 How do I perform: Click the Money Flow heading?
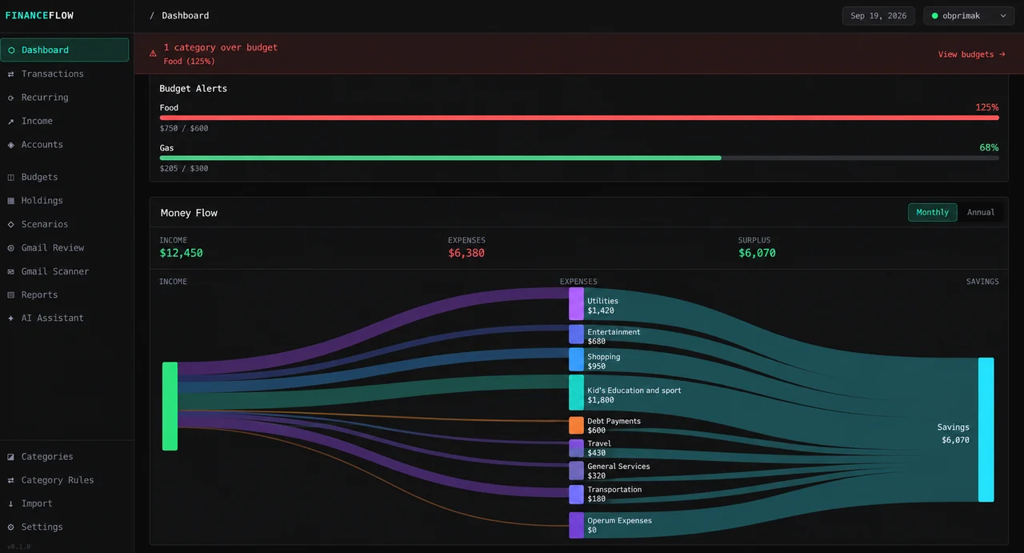[x=189, y=213]
